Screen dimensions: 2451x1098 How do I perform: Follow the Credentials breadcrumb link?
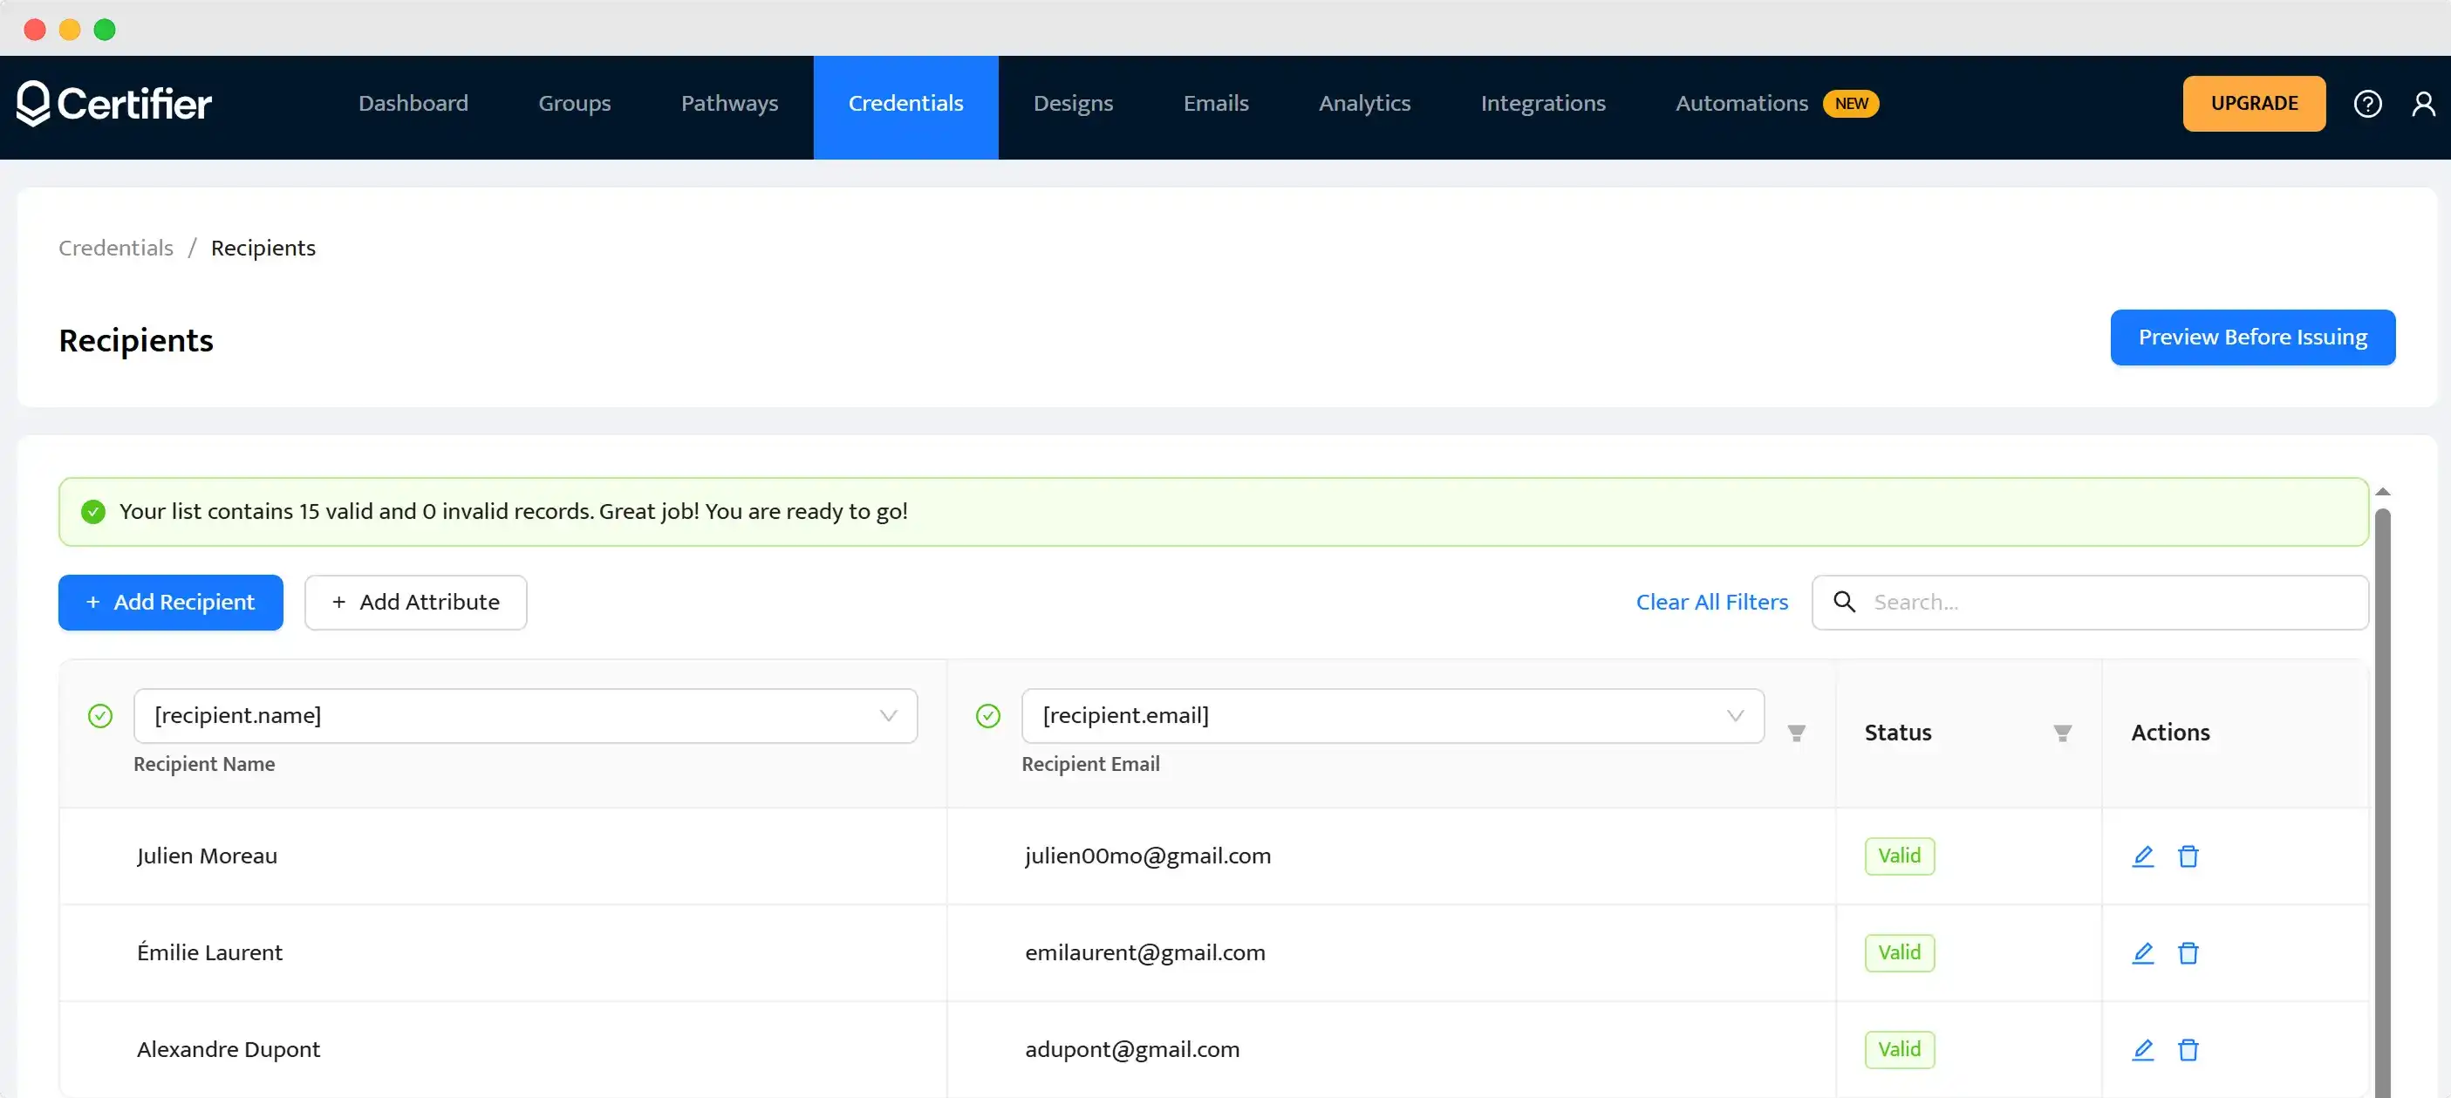[116, 249]
